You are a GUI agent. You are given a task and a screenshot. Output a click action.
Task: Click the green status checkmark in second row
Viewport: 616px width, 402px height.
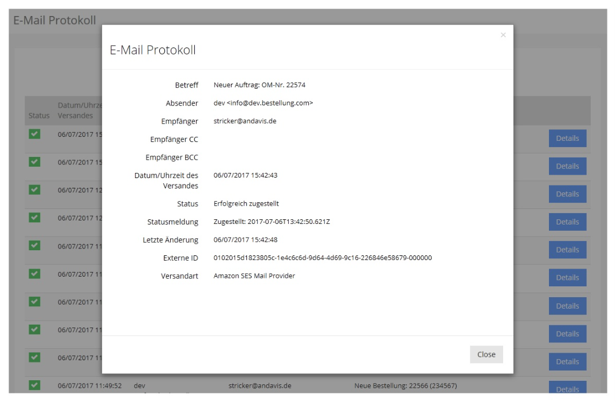pos(34,162)
